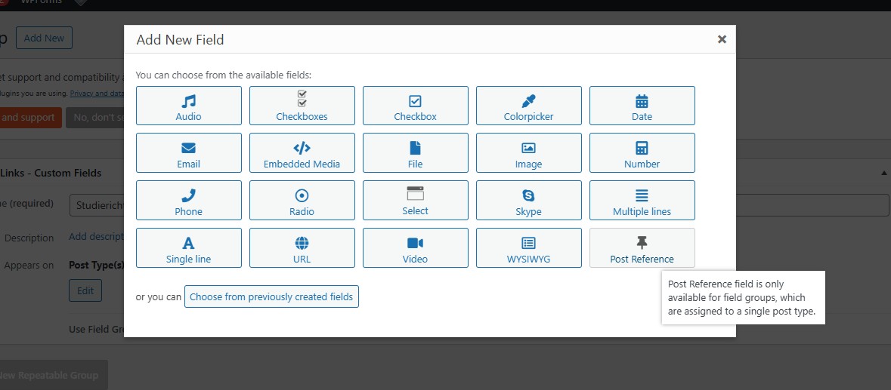The width and height of the screenshot is (891, 390).
Task: Add a single Checkbox field
Action: [416, 106]
